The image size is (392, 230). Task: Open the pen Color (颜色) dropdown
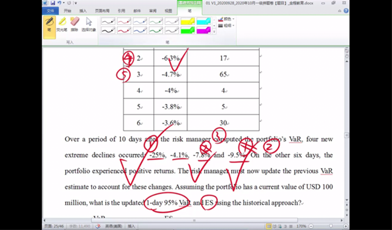tap(226, 19)
